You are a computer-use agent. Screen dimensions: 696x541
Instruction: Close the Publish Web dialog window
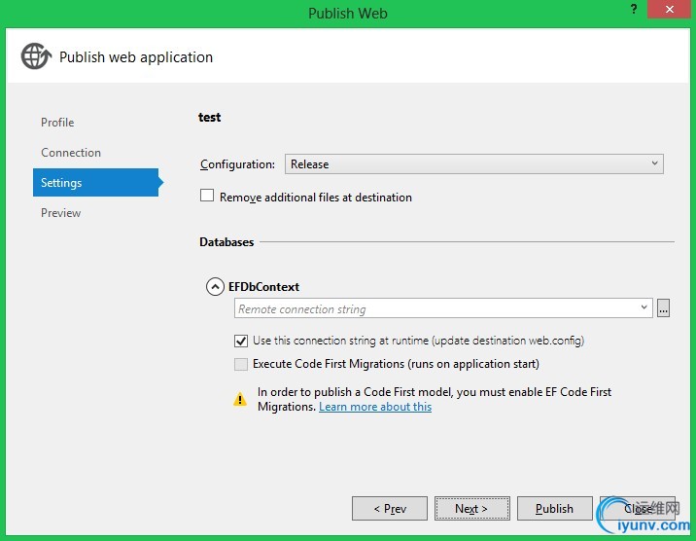point(669,9)
